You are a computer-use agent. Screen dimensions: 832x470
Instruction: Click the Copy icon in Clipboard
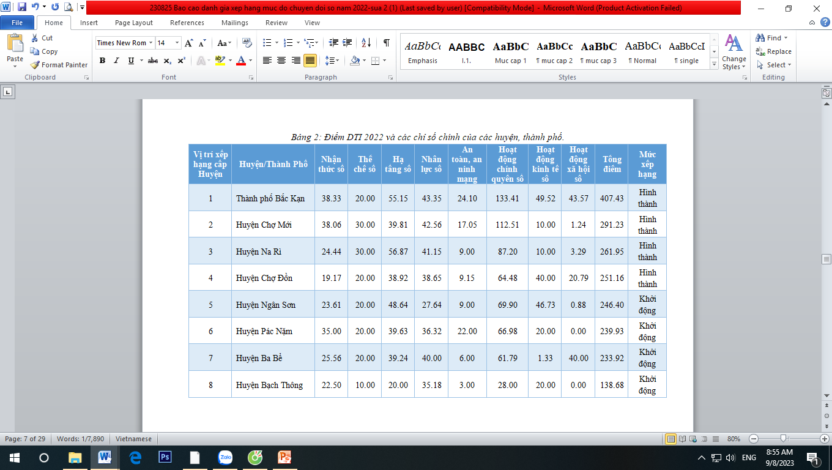coord(35,51)
